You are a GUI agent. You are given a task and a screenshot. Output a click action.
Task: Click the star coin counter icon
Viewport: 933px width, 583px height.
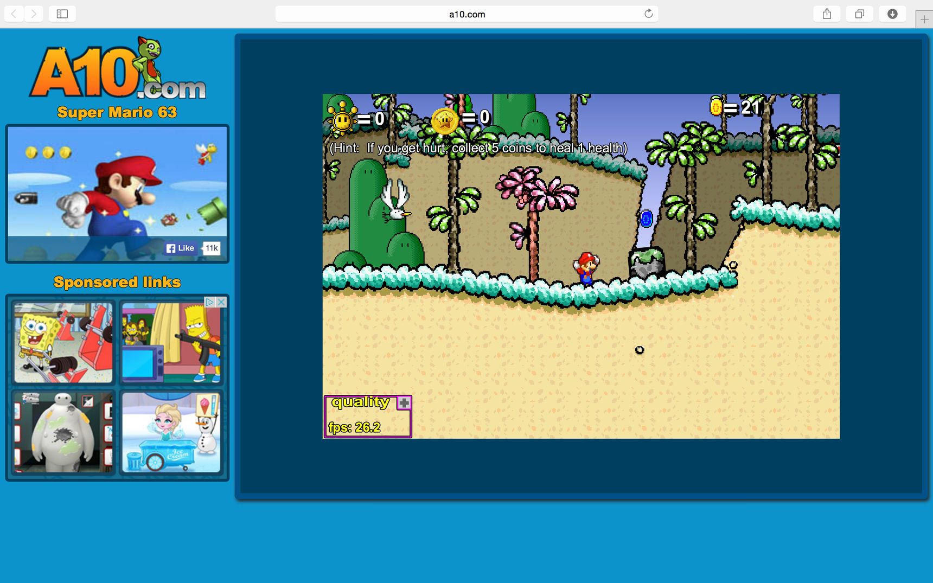[x=444, y=120]
